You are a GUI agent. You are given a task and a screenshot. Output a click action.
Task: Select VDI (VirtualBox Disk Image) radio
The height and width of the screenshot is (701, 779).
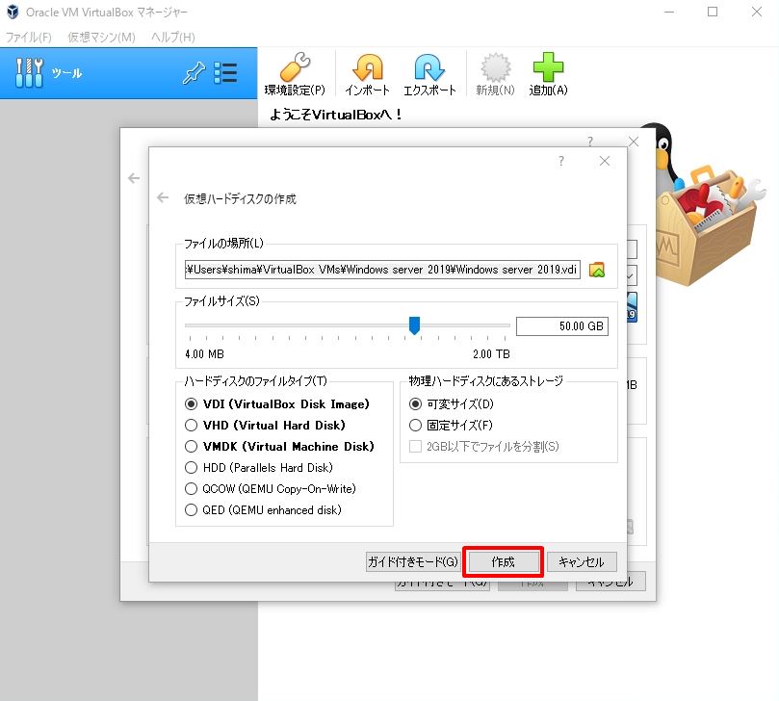pyautogui.click(x=191, y=403)
